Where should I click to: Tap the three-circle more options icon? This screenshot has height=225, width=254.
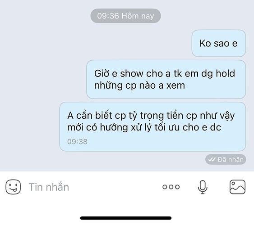coord(171,187)
